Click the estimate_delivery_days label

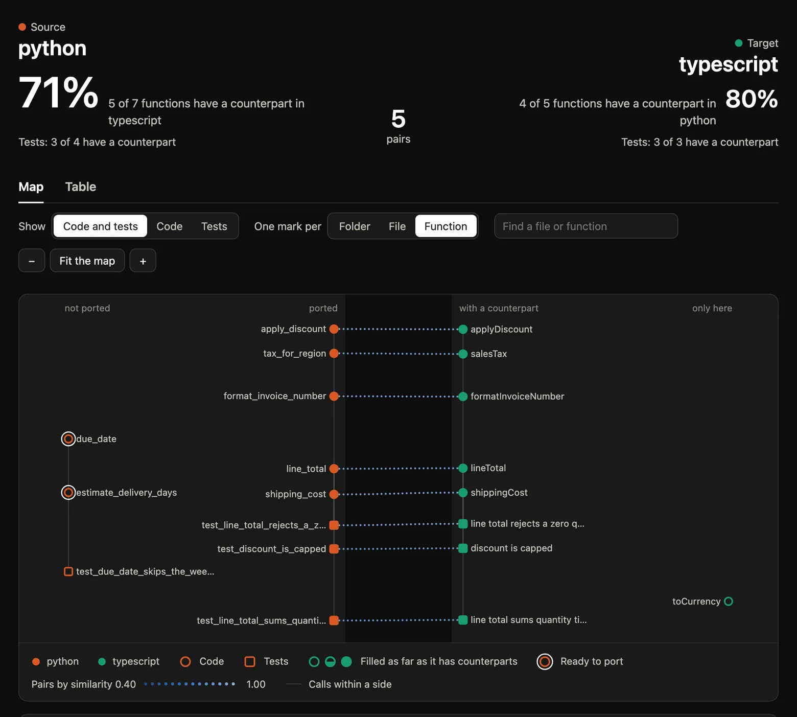click(x=126, y=492)
